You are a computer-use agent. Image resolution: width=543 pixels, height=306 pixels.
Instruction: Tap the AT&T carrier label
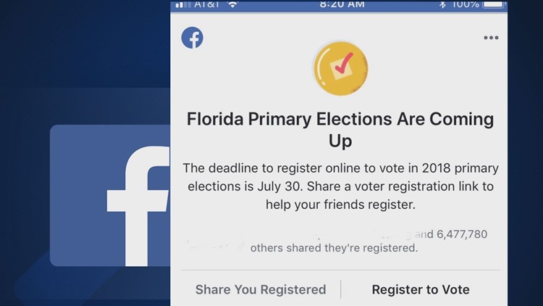tap(207, 4)
